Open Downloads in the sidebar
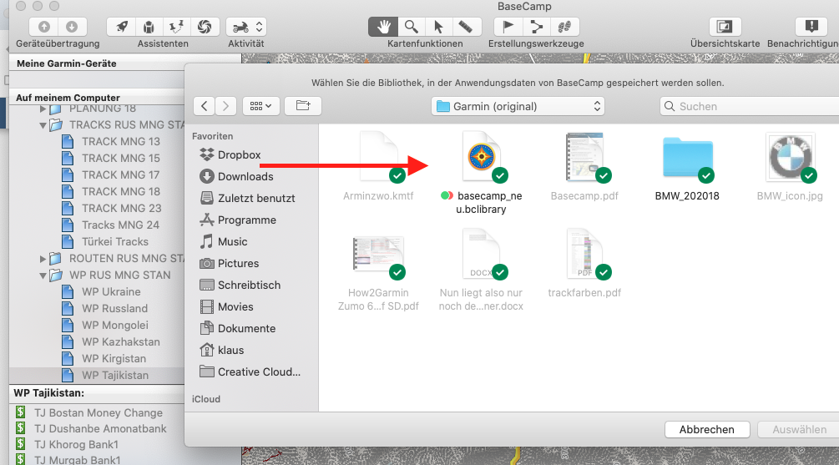Screen dimensions: 839x465 [236, 177]
